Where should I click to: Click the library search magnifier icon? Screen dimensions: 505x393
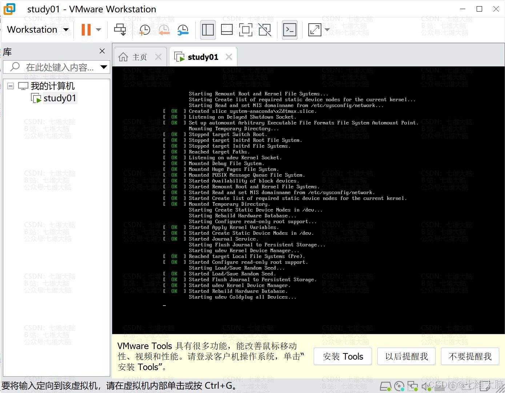pyautogui.click(x=15, y=67)
